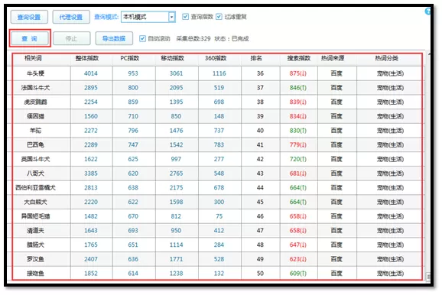This screenshot has width=442, height=295.
Task: Click 宠物(生活) category in 接吻鱼 row
Action: (x=391, y=274)
